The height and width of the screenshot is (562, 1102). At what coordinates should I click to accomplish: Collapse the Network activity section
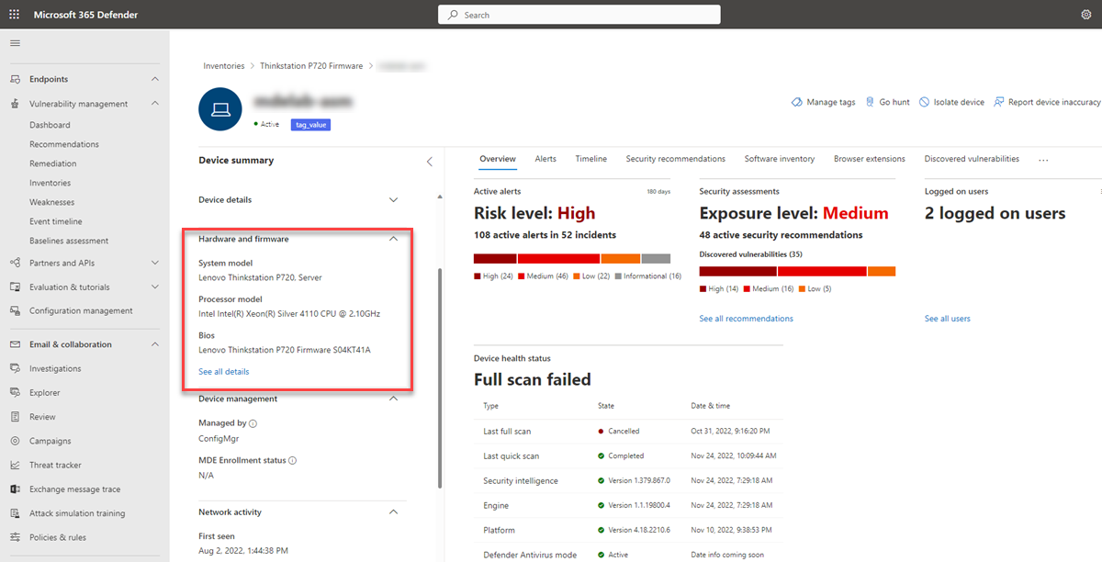coord(394,511)
